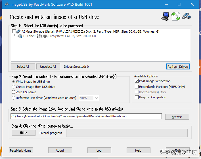Select Reformat USB drive option
201x159 pixels.
point(13,98)
